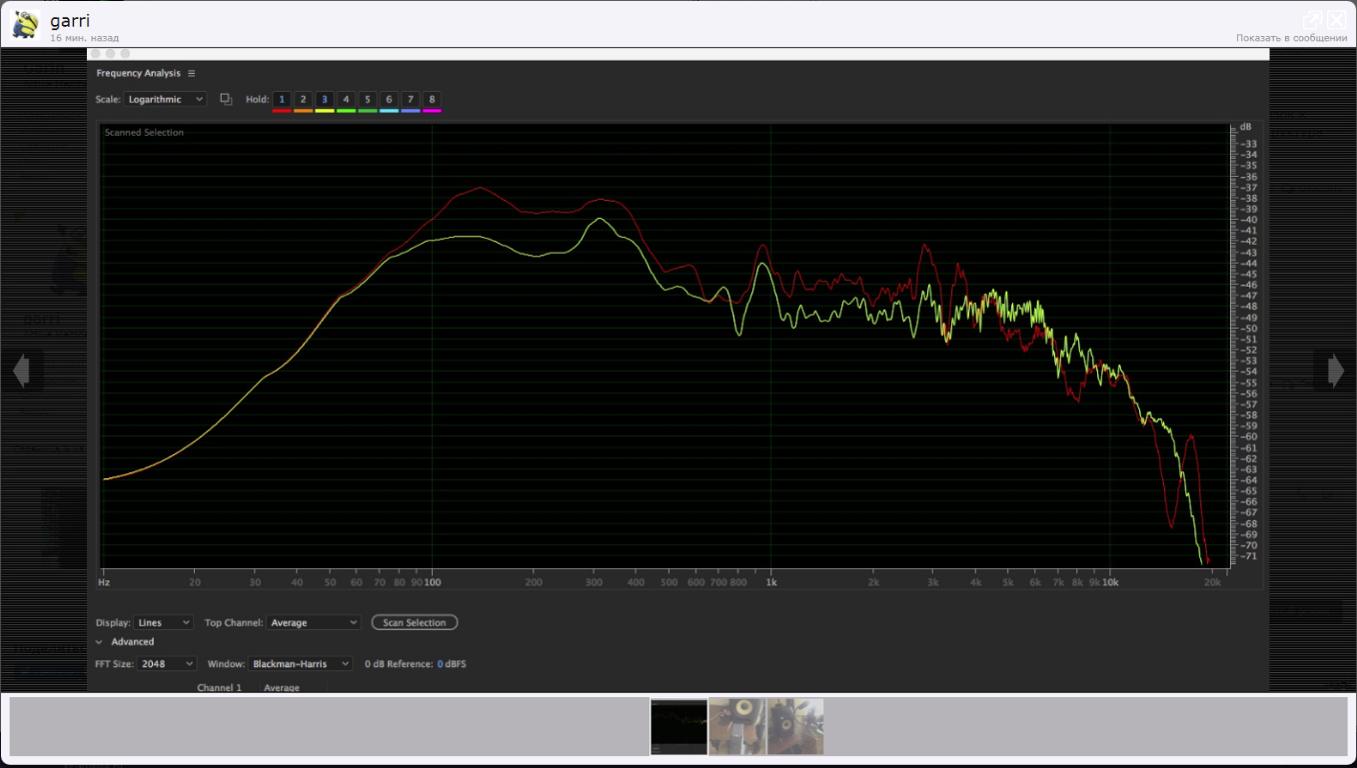The image size is (1357, 768).
Task: Open the Display Lines dropdown
Action: (x=164, y=622)
